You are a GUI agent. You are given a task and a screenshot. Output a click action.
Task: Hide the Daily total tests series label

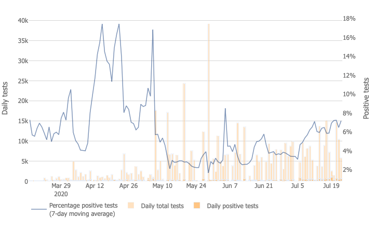tap(162, 206)
